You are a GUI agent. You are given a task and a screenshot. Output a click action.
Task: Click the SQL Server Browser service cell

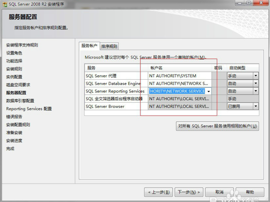point(116,106)
